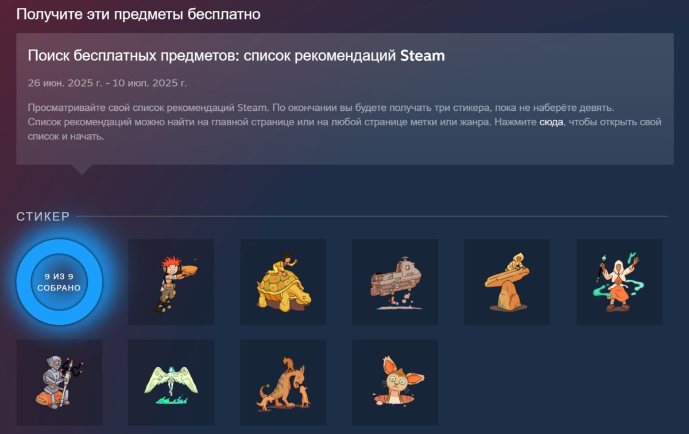Select the orange dragon family sticker
Screen dimensions: 689x434
(283, 382)
